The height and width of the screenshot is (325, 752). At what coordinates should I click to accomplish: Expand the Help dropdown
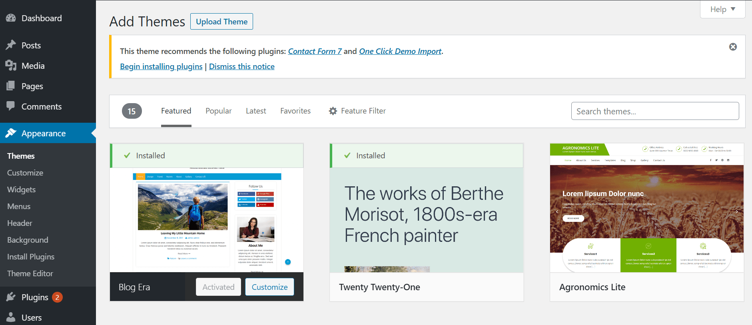point(723,9)
